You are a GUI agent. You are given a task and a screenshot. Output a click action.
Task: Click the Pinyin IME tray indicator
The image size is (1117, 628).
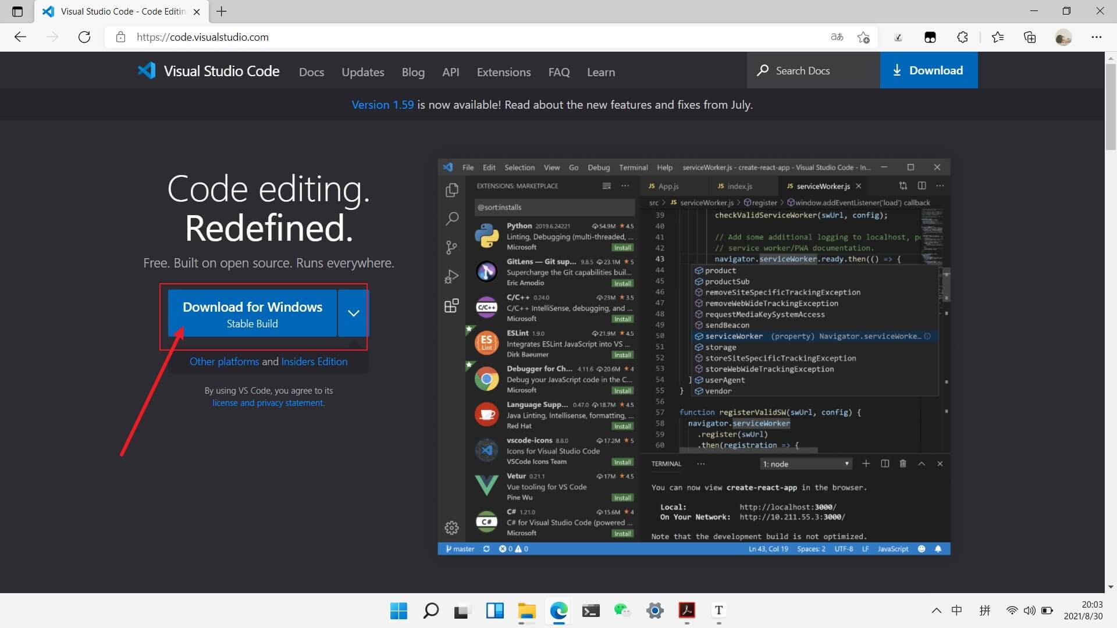(x=985, y=611)
